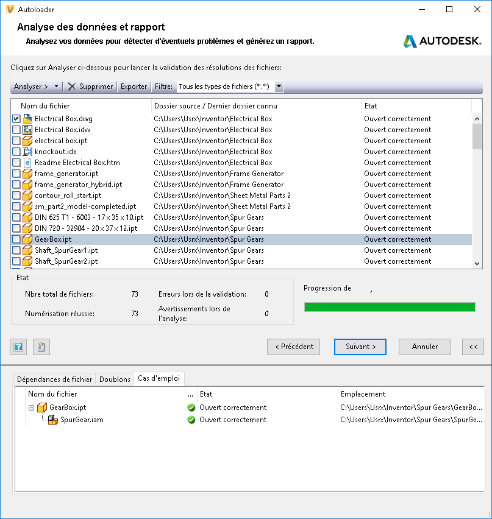Click Exporter in the toolbar
This screenshot has height=519, width=492.
pyautogui.click(x=134, y=86)
